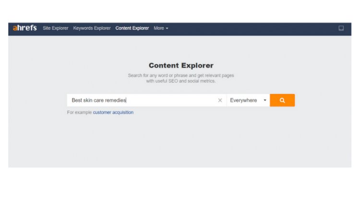
Task: Click the 'Search for any word or phrase' description
Action: coord(181,78)
